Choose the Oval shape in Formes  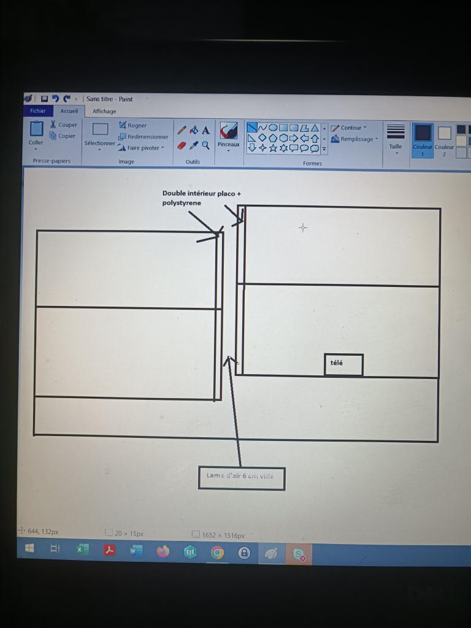pyautogui.click(x=273, y=128)
